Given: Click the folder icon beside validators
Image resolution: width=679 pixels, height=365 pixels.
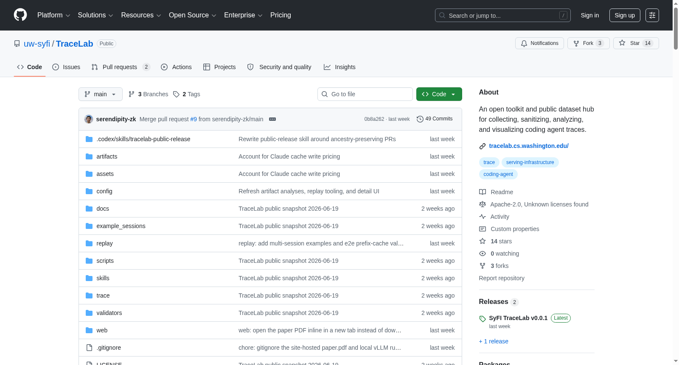Looking at the screenshot, I should (x=89, y=313).
